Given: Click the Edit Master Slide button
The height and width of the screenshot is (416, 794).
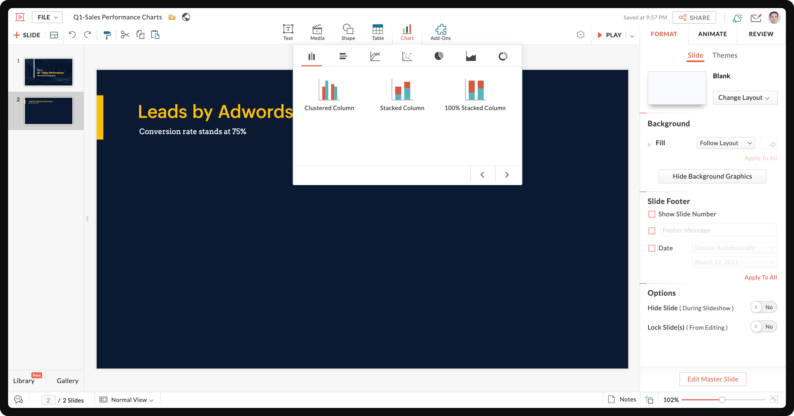Looking at the screenshot, I should [x=713, y=379].
